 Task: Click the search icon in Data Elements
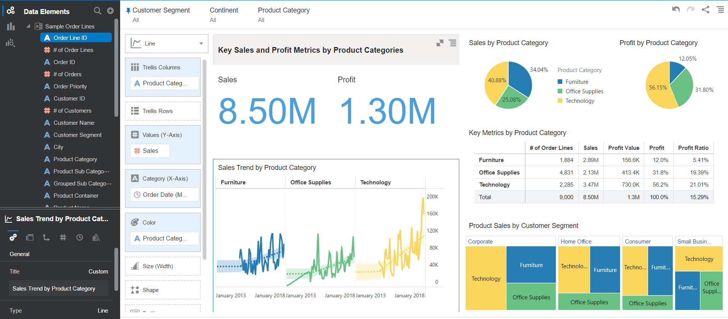[97, 11]
